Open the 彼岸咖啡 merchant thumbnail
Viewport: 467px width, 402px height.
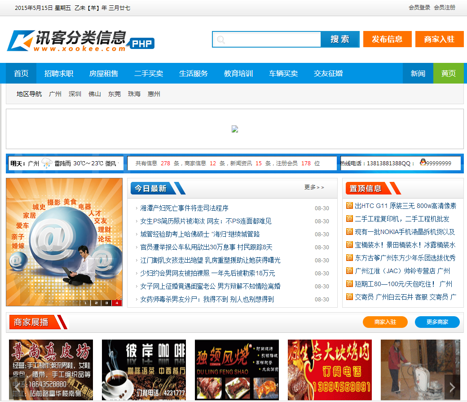click(x=144, y=369)
